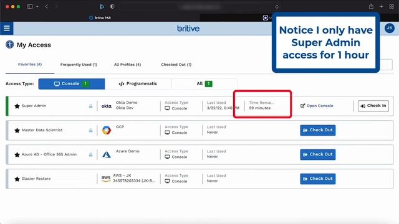Screen dimensions: 399x224
Task: Unfavorite Super Admin star
Action: pyautogui.click(x=17, y=106)
